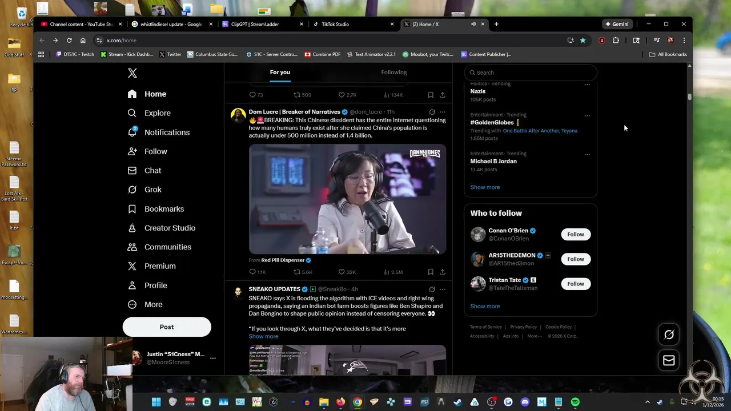Open the Home sidebar item

pyautogui.click(x=147, y=94)
